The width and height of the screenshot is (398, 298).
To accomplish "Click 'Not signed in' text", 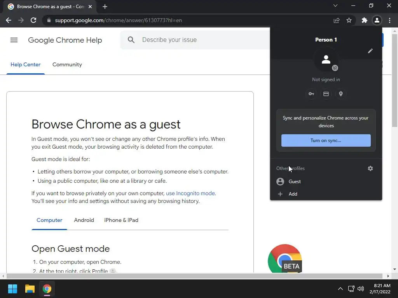I will tap(326, 80).
